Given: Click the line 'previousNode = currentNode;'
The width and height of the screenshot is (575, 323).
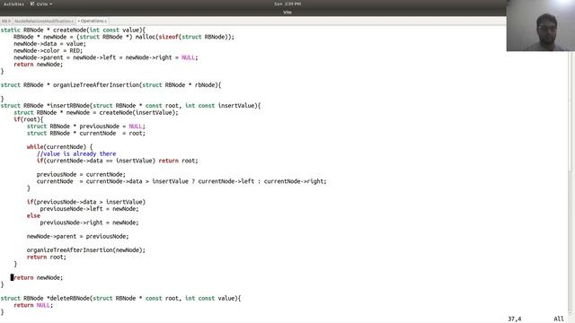Looking at the screenshot, I should pos(81,174).
